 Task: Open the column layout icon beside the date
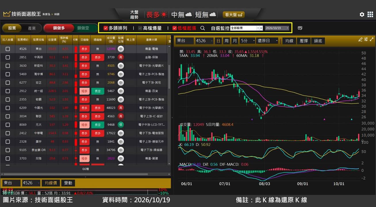point(300,28)
